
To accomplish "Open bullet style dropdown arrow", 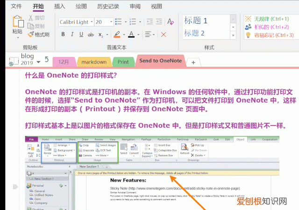I will (x=126, y=22).
